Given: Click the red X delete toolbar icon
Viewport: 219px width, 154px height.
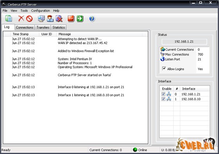Looking at the screenshot, I should coord(21,19).
